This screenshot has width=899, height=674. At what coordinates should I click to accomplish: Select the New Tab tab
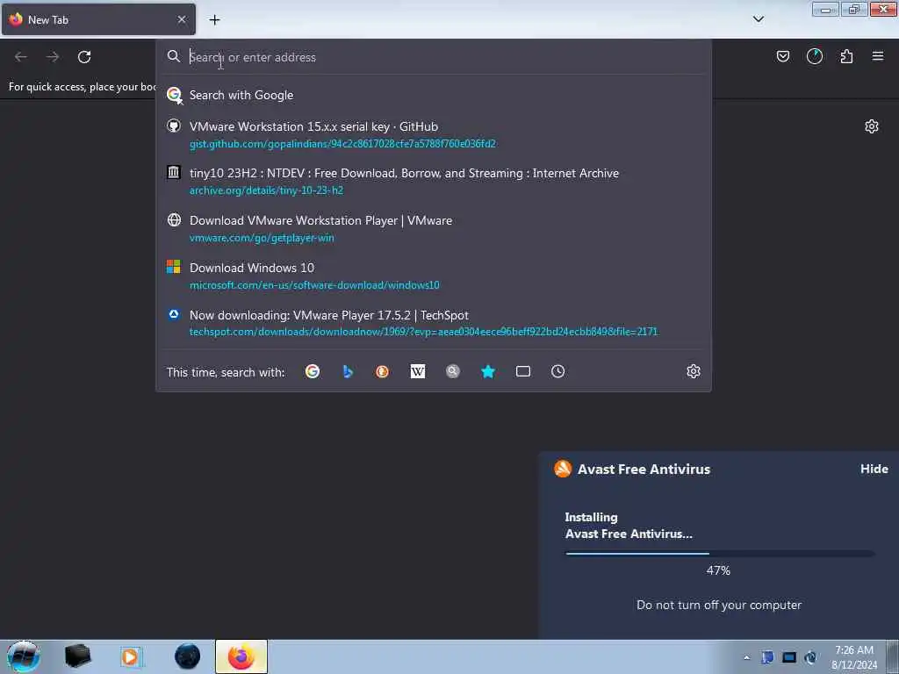[x=98, y=19]
